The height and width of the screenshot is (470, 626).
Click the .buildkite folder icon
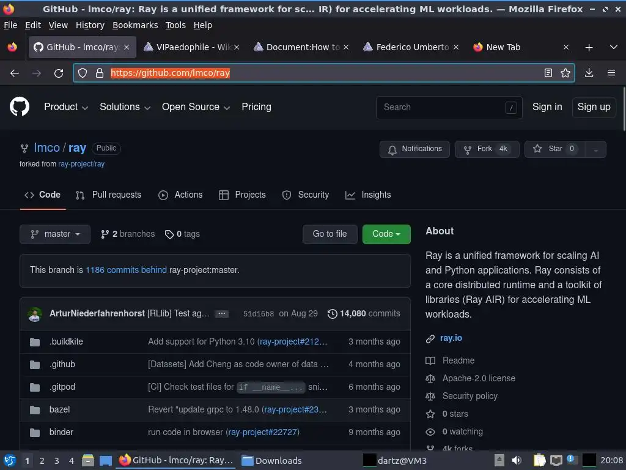[35, 342]
